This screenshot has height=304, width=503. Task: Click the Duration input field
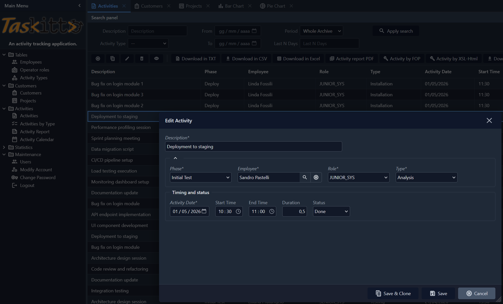294,211
